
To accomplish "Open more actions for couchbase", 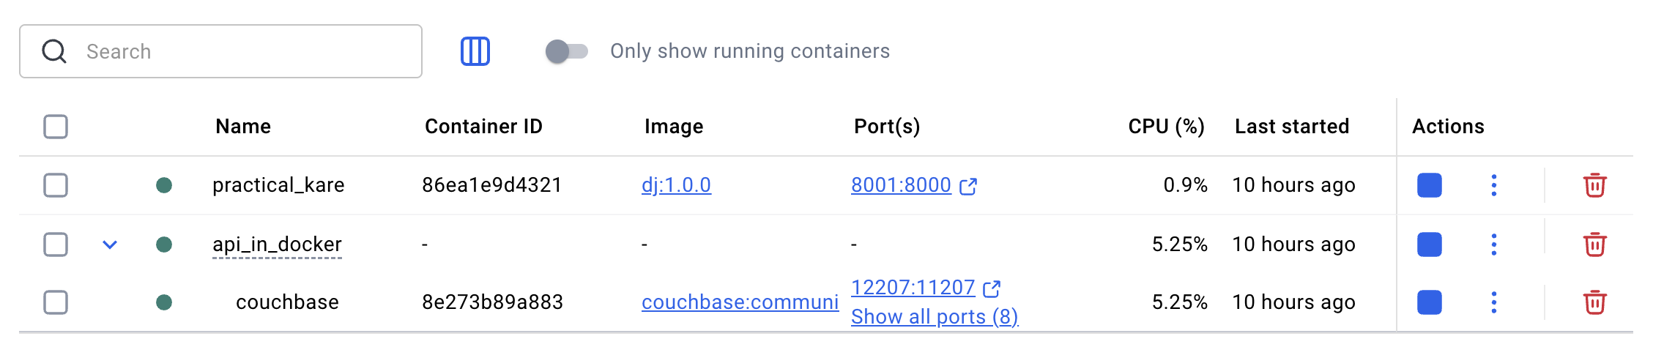I will click(1493, 302).
